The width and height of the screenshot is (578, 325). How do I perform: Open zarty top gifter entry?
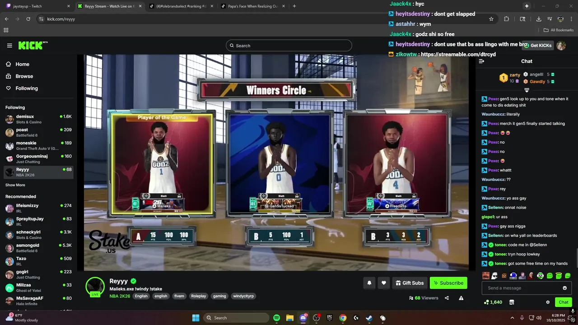pyautogui.click(x=510, y=78)
